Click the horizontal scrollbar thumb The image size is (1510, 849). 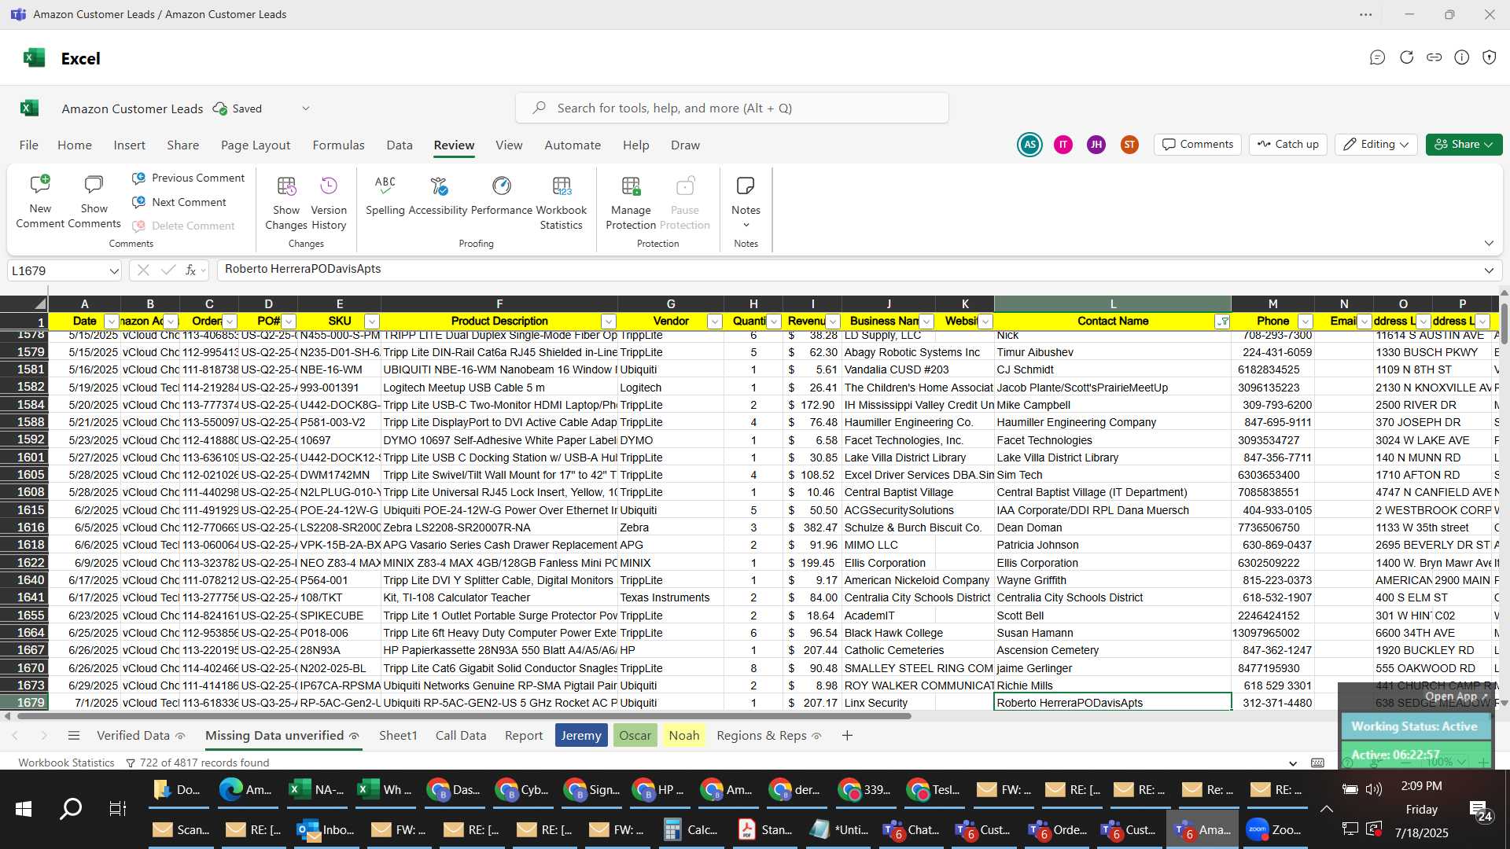click(464, 716)
